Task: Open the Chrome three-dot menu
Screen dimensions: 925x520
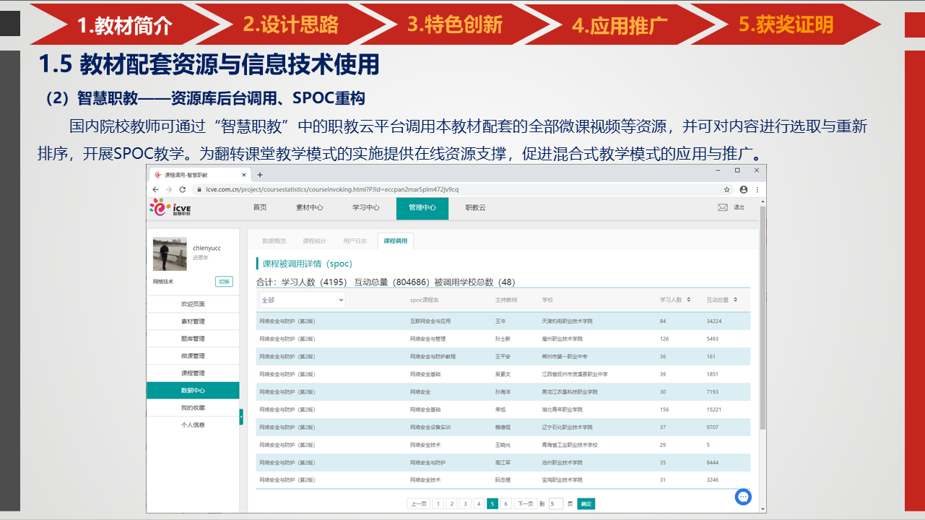Action: [x=757, y=189]
